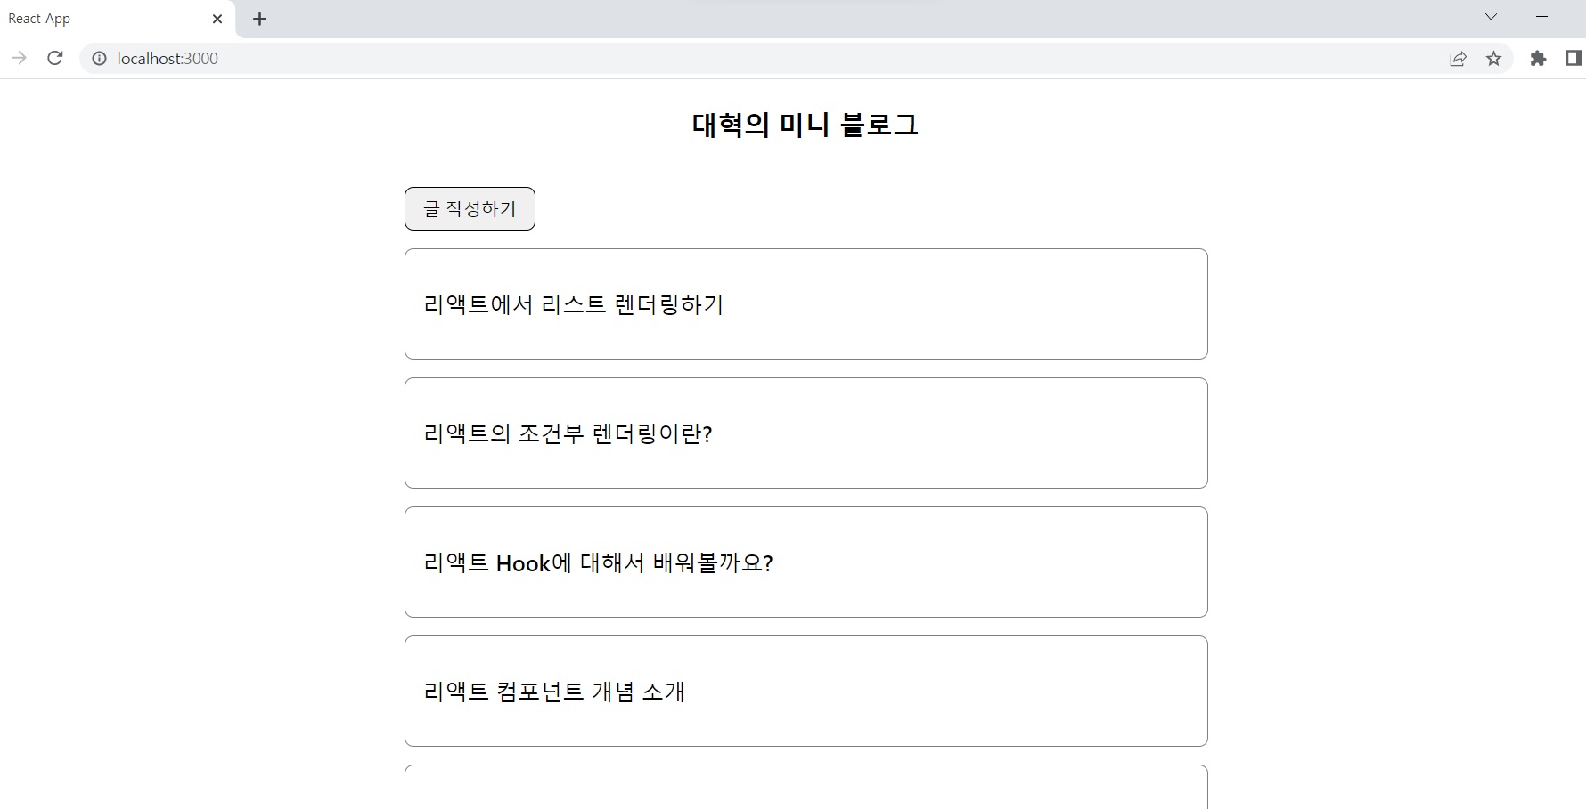
Task: Go forward with the arrow icon
Action: pos(19,58)
